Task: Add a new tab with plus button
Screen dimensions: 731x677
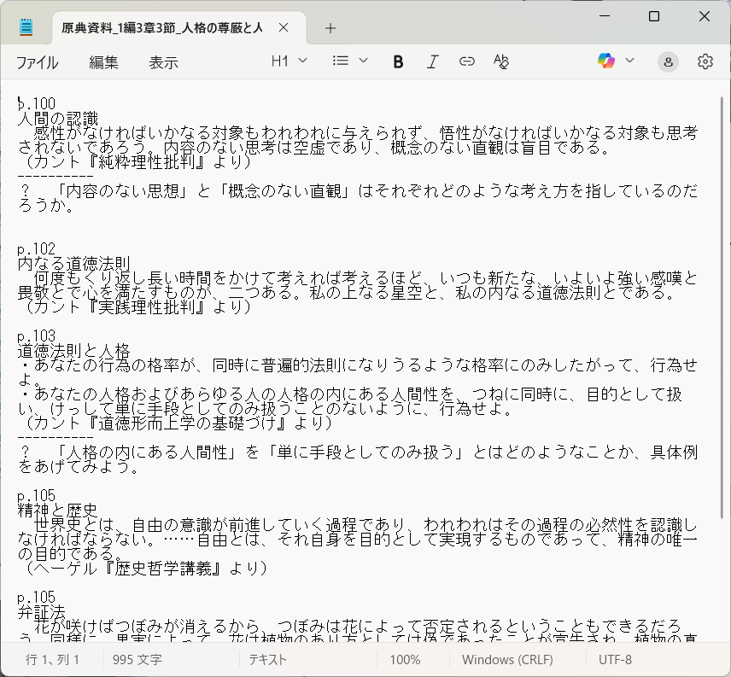Action: [330, 27]
